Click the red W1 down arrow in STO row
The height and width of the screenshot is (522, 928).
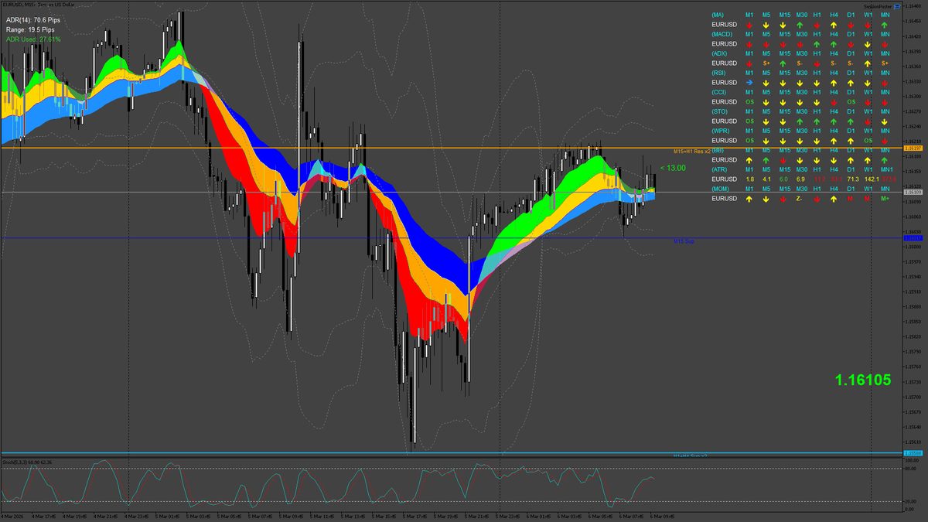(868, 121)
